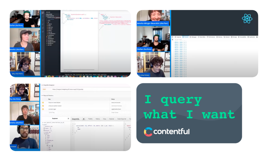The height and width of the screenshot is (162, 267).
Task: Uncheck the limit argument checkbox
Action: 44,128
